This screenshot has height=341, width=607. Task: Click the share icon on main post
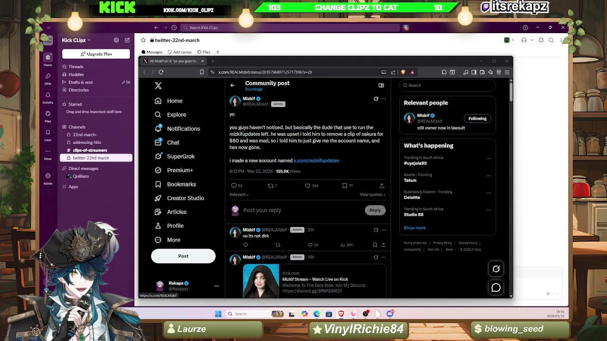[382, 186]
